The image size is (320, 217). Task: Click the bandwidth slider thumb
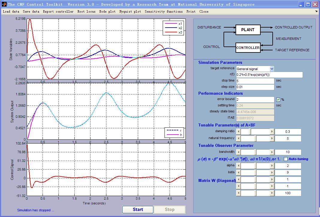[x=255, y=152]
